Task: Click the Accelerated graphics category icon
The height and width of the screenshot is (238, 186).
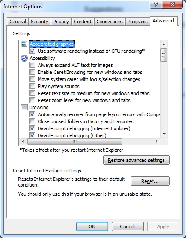Action: tap(24, 44)
